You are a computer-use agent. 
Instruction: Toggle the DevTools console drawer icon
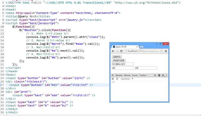pyautogui.click(x=155, y=75)
